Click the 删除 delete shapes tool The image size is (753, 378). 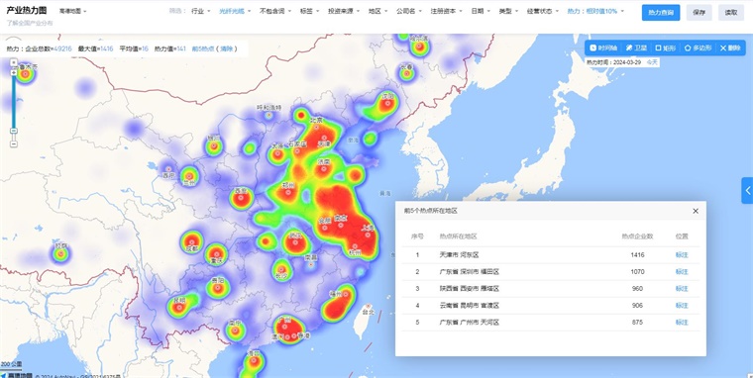point(730,47)
